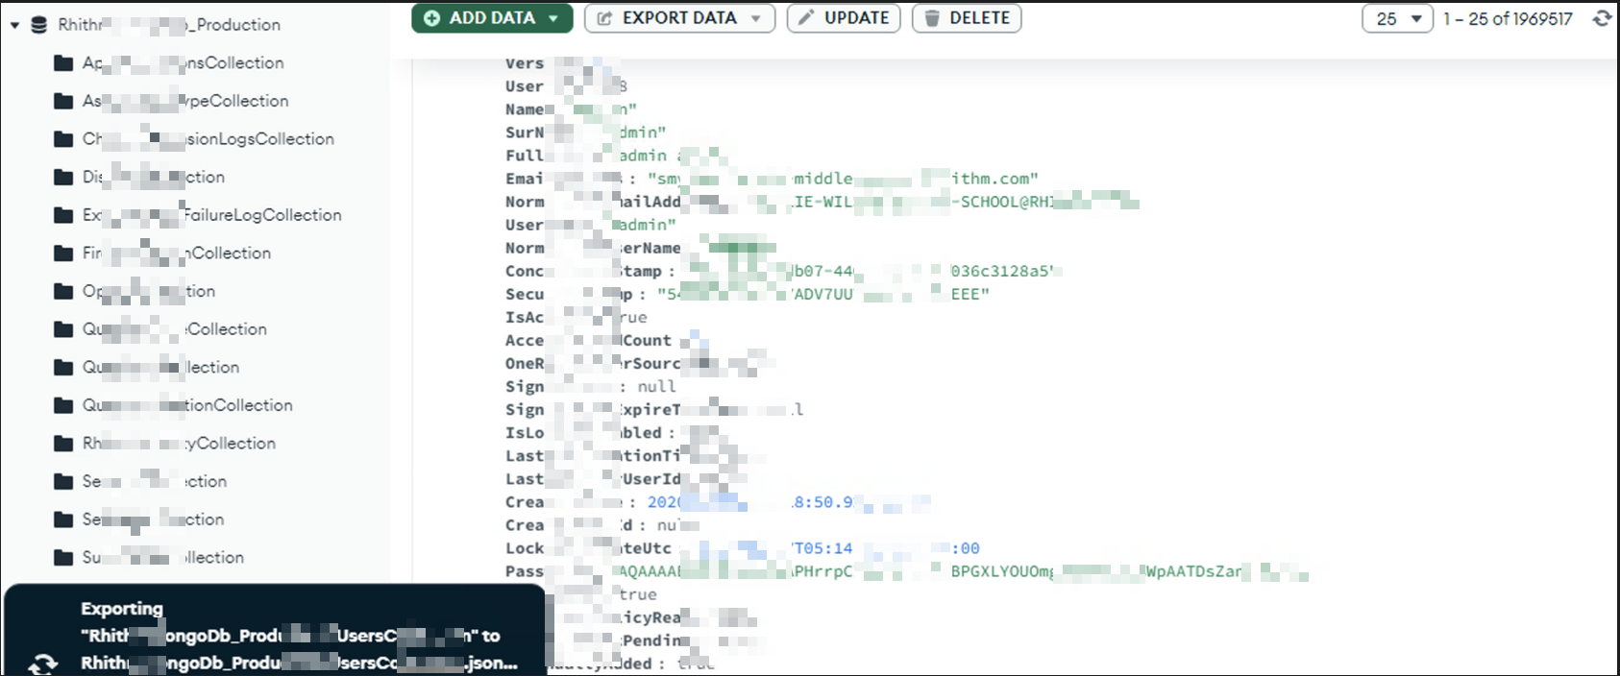Click the database stack icon beside Production

[x=39, y=25]
